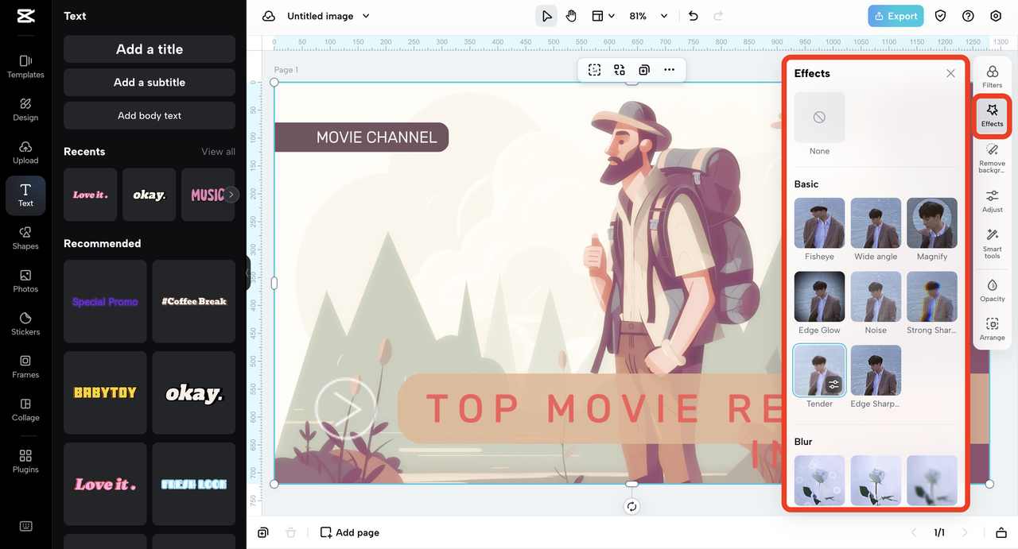
Task: Expand the zoom level 81% dropdown
Action: click(x=664, y=16)
